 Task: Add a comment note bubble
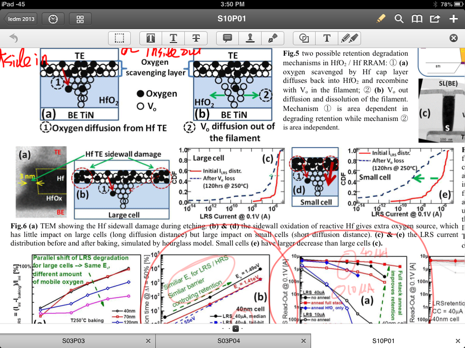[228, 39]
